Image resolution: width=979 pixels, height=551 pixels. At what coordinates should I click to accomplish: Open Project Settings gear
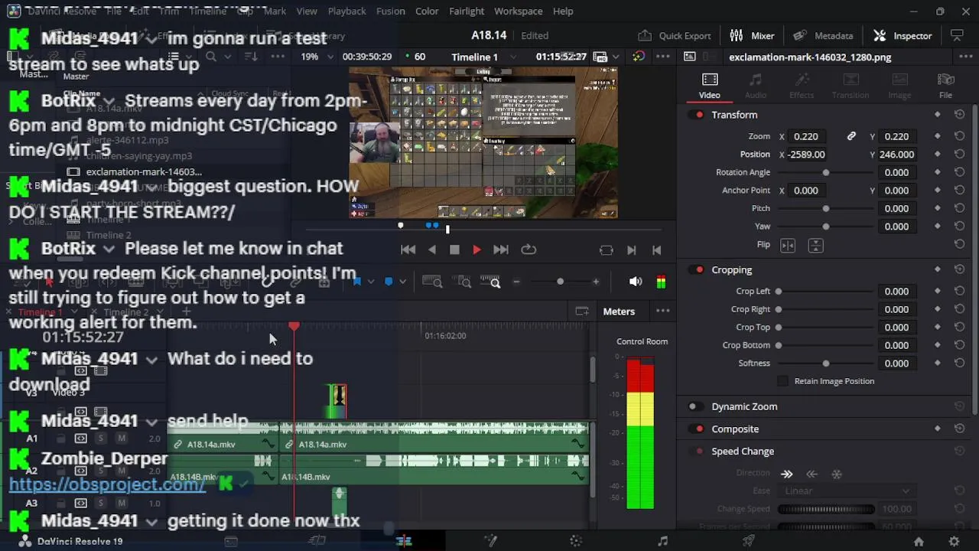point(954,542)
